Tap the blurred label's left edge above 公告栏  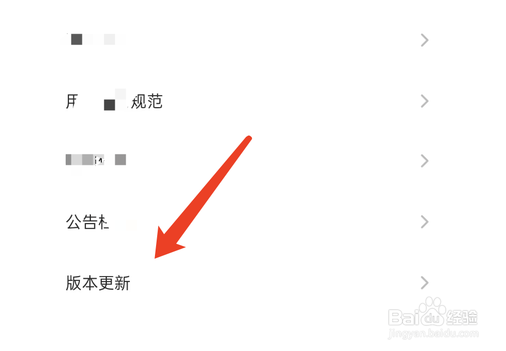(x=68, y=160)
